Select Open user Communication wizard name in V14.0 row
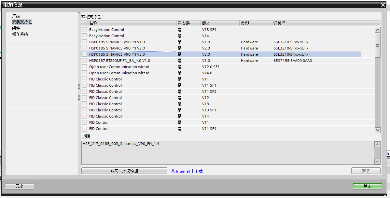The image size is (390, 198). click(x=119, y=73)
